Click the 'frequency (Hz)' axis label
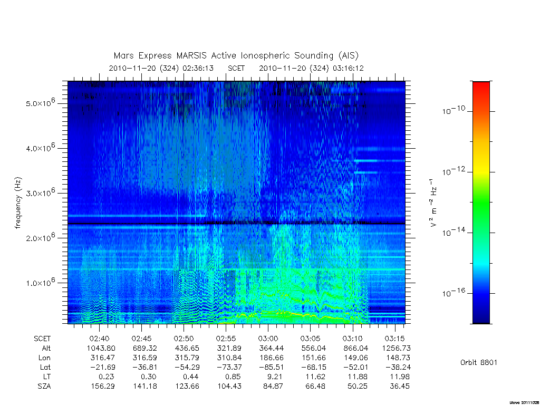This screenshot has width=540, height=405. pos(18,203)
